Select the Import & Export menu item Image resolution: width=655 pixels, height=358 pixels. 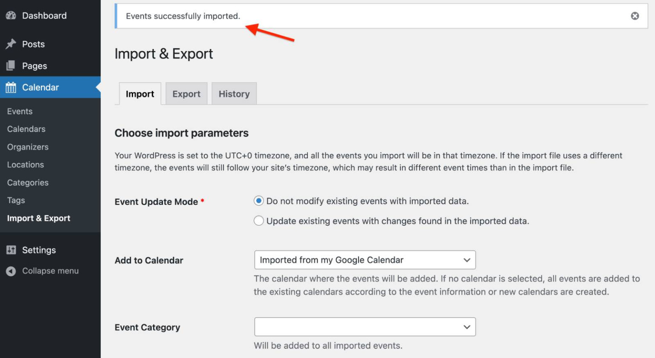38,218
